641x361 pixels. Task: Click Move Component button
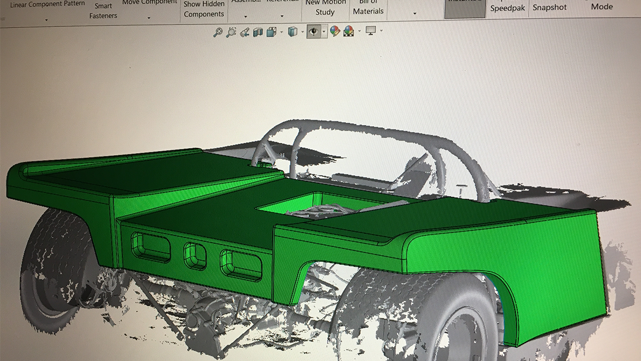pyautogui.click(x=149, y=3)
